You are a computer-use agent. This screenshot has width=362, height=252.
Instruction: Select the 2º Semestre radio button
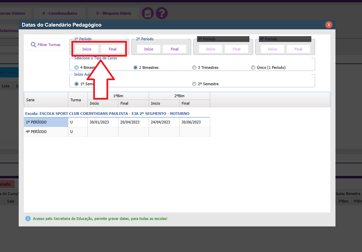[194, 84]
